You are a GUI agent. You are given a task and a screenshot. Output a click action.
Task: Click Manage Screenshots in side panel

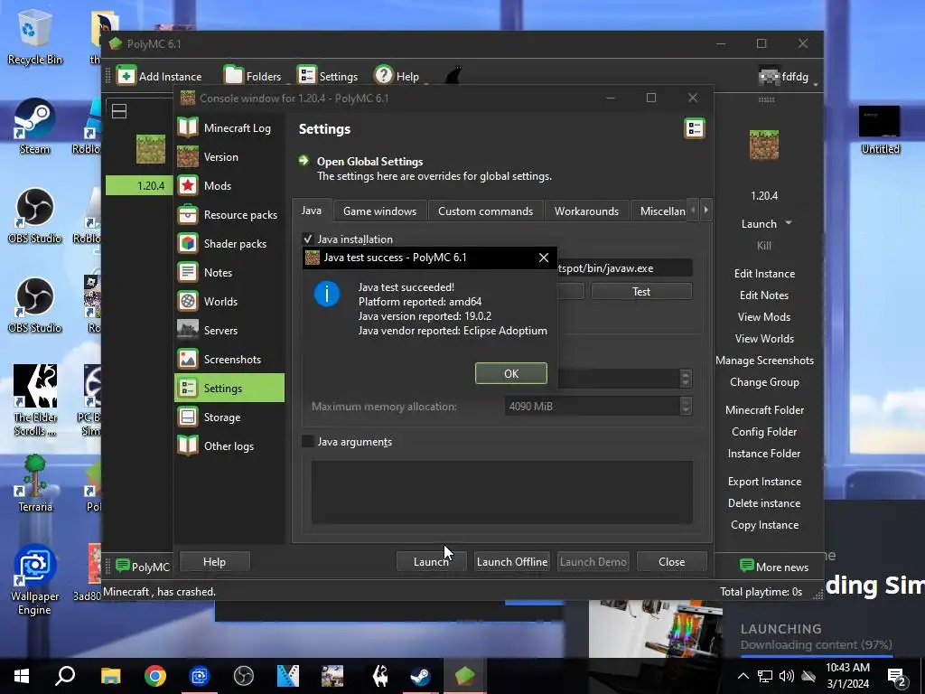point(764,361)
